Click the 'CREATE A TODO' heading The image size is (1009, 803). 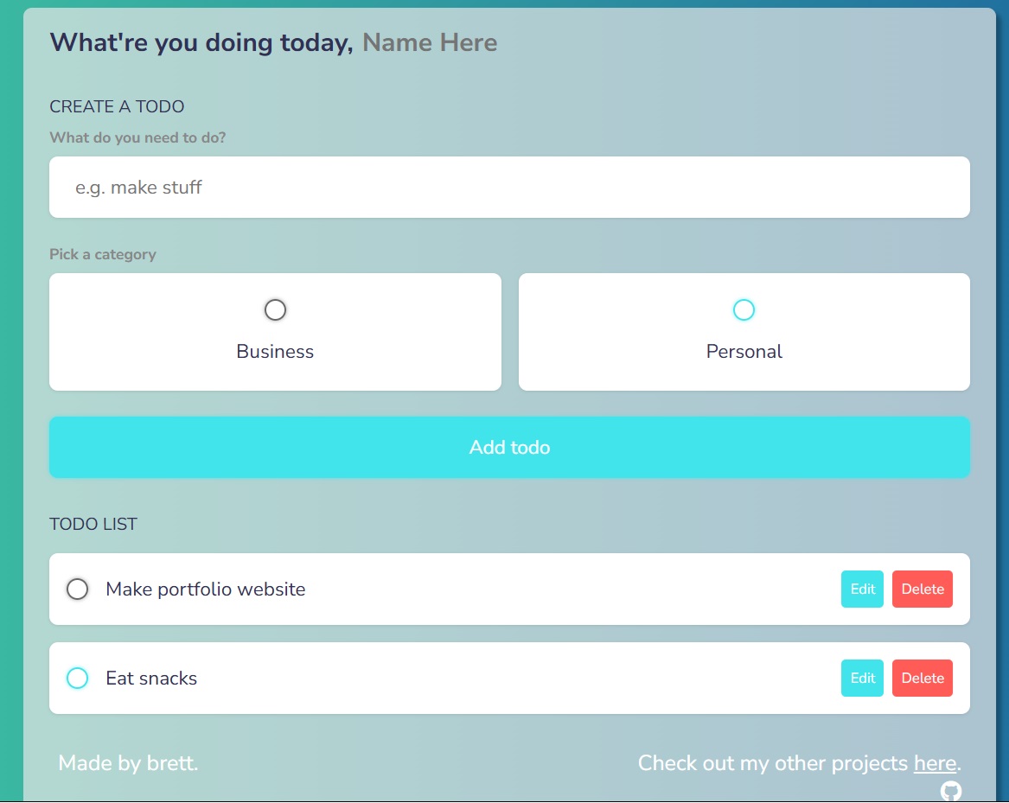117,106
